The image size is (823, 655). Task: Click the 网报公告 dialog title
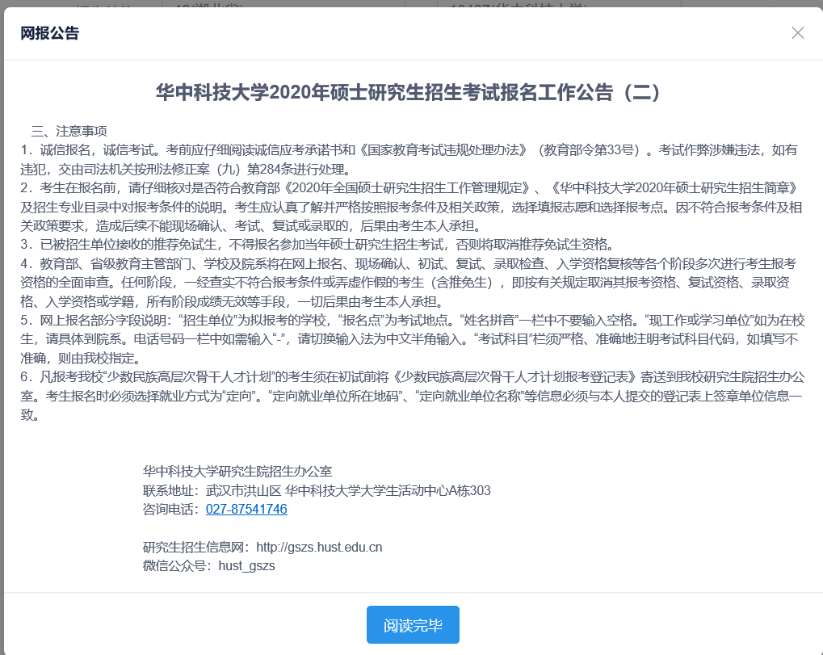click(50, 33)
